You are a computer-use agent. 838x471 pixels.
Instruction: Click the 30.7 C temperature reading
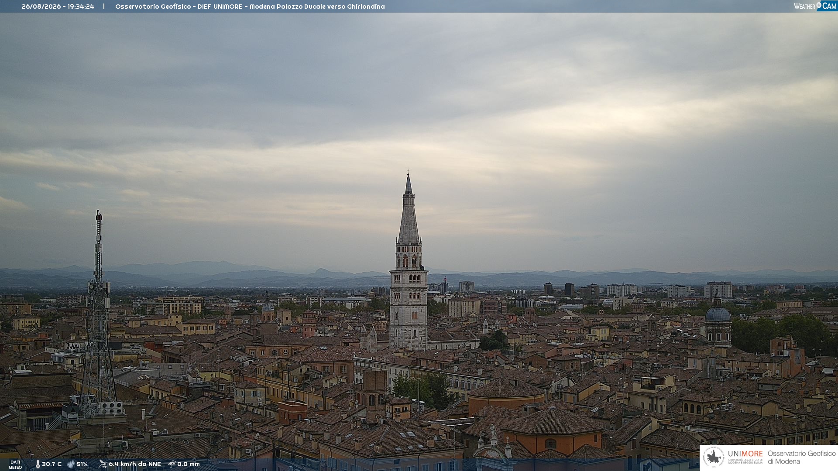pyautogui.click(x=52, y=464)
